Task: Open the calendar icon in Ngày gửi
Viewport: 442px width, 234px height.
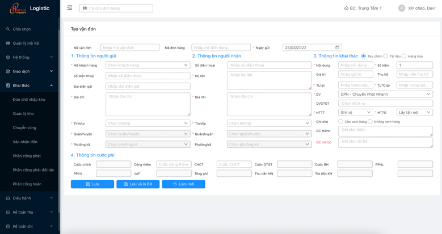Action: point(337,48)
